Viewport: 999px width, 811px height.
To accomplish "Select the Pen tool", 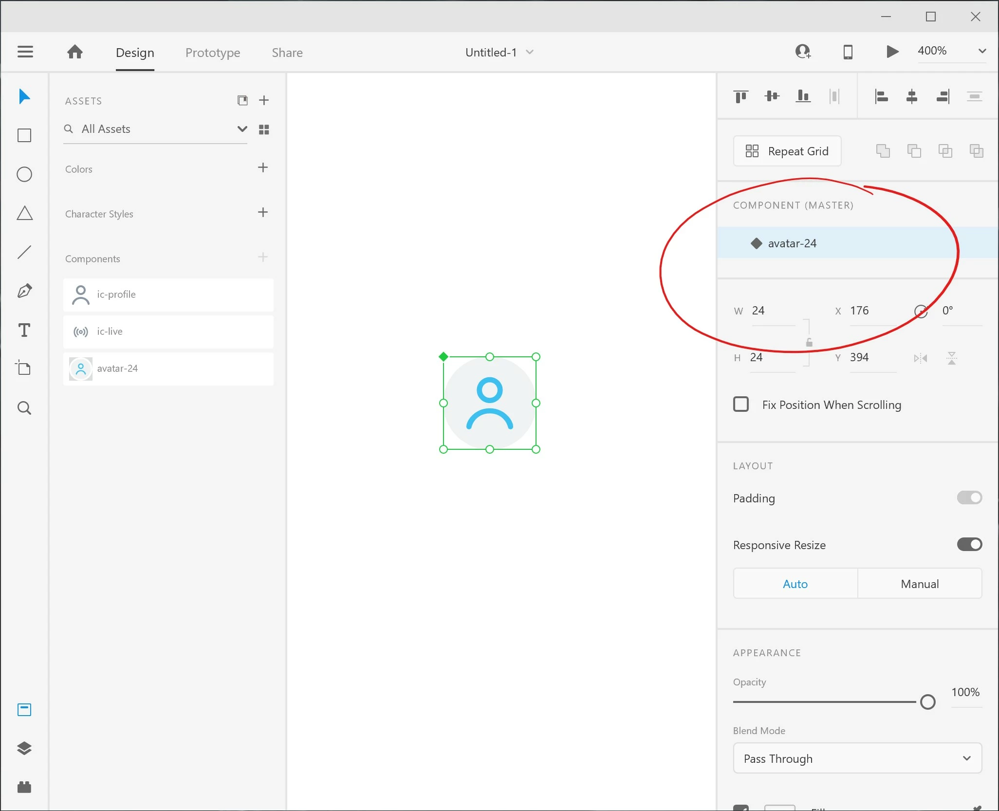I will (24, 291).
